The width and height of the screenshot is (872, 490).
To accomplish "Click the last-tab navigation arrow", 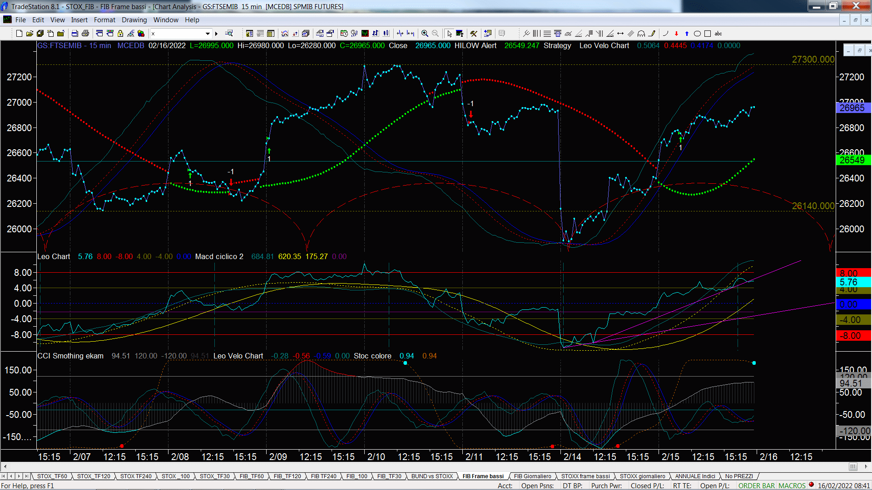I will (x=26, y=476).
